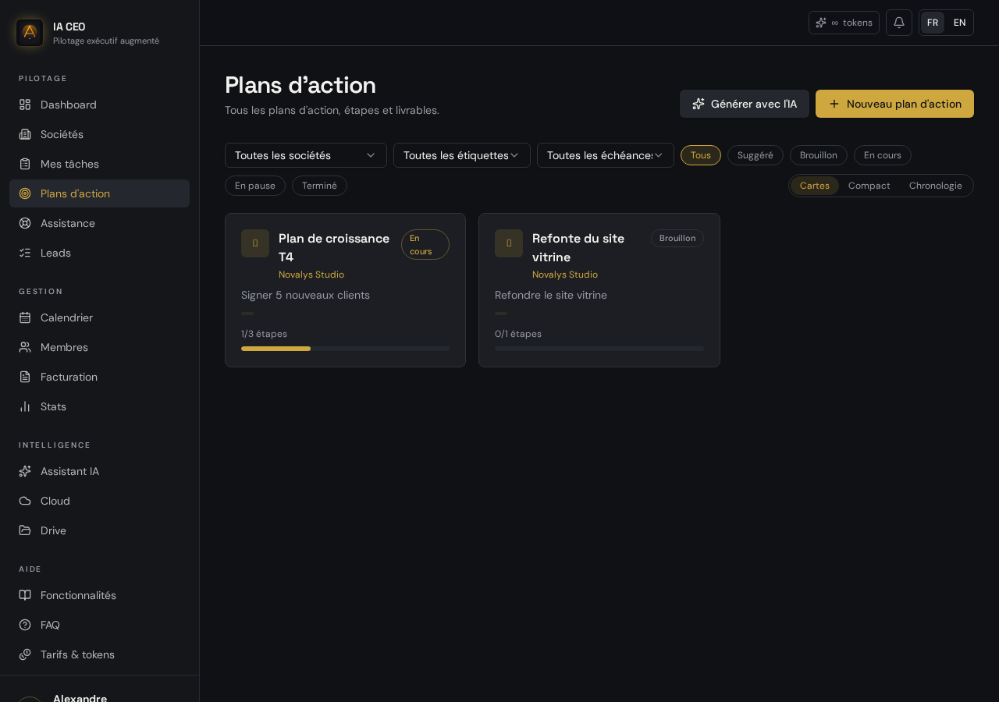Click the Drive folder icon

pos(25,530)
